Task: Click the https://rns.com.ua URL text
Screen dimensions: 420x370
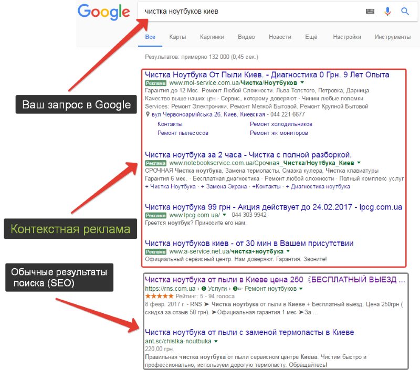Action: pyautogui.click(x=170, y=289)
